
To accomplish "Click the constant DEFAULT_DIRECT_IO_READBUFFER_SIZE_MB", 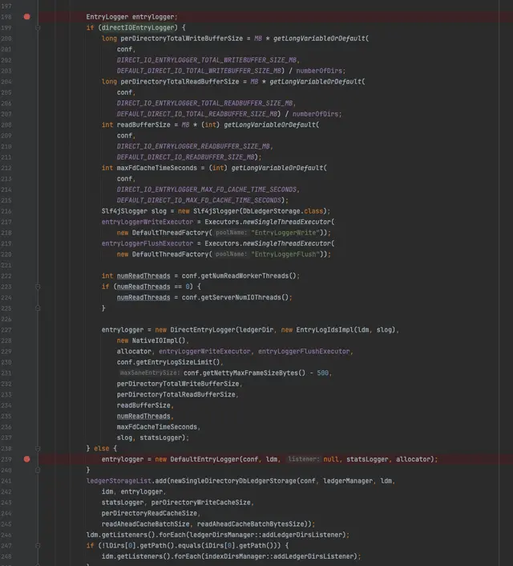I will [186, 157].
